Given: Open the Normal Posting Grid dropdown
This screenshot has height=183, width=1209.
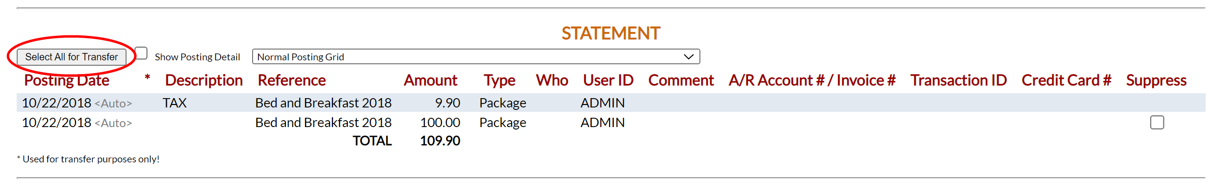Looking at the screenshot, I should coord(476,56).
